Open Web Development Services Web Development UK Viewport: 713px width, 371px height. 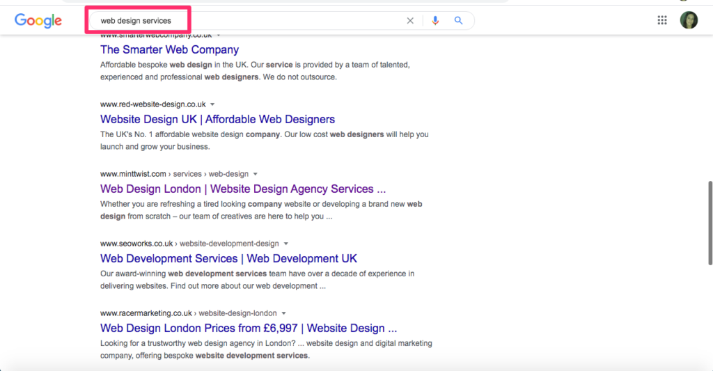tap(228, 258)
